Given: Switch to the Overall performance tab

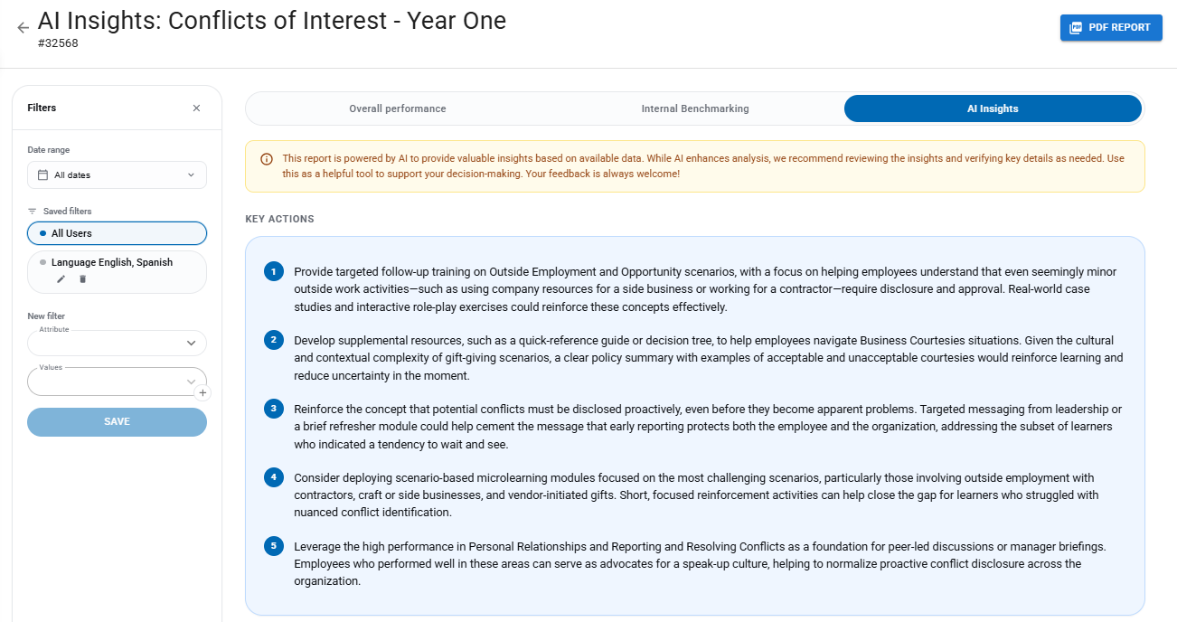Looking at the screenshot, I should click(398, 108).
